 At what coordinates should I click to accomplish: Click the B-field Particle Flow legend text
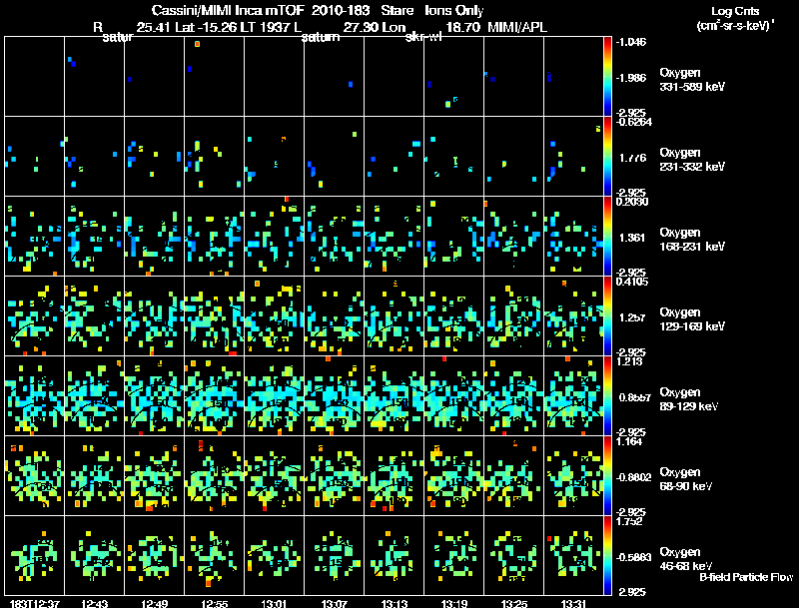[x=746, y=577]
